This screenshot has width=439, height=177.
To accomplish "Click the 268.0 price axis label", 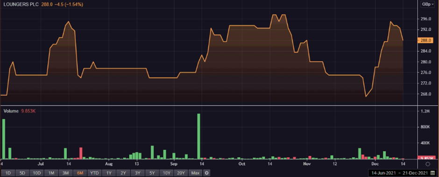I will click(425, 94).
